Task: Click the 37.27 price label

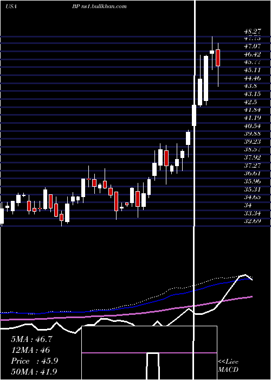Action: (x=253, y=166)
